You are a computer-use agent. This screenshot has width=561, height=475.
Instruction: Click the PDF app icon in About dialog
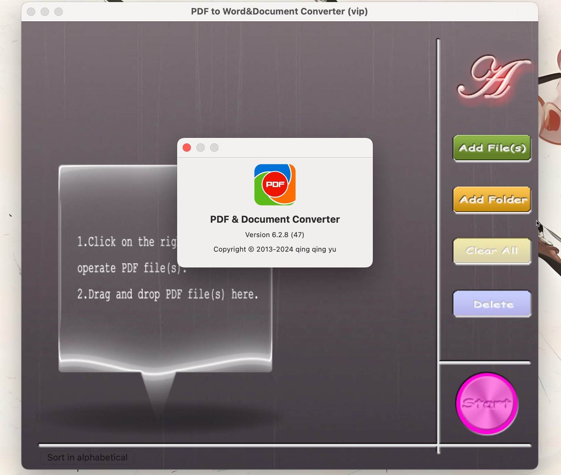tap(275, 185)
